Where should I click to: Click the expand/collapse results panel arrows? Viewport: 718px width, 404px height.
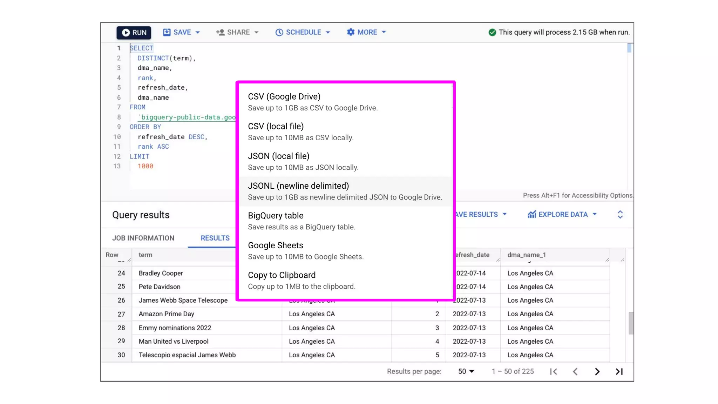pyautogui.click(x=620, y=215)
